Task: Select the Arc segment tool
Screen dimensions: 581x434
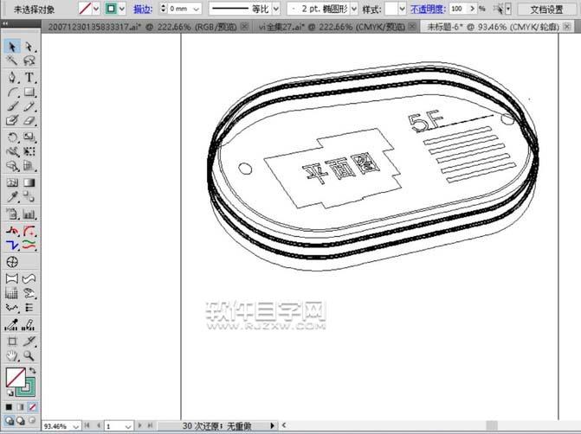Action: coord(12,93)
